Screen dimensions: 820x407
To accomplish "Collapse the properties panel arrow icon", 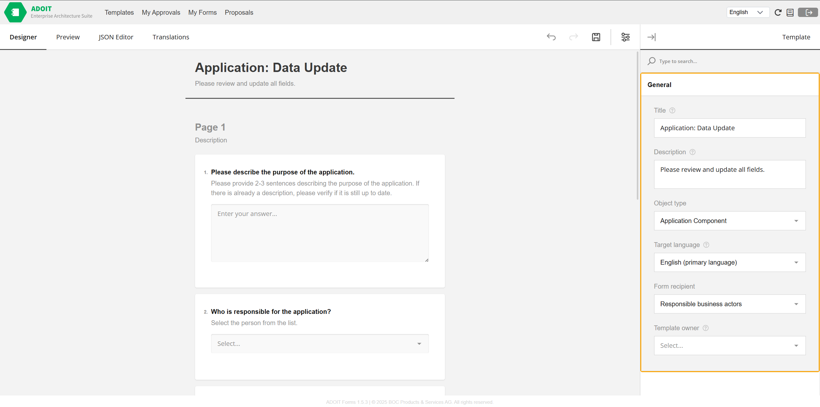I will click(x=651, y=37).
